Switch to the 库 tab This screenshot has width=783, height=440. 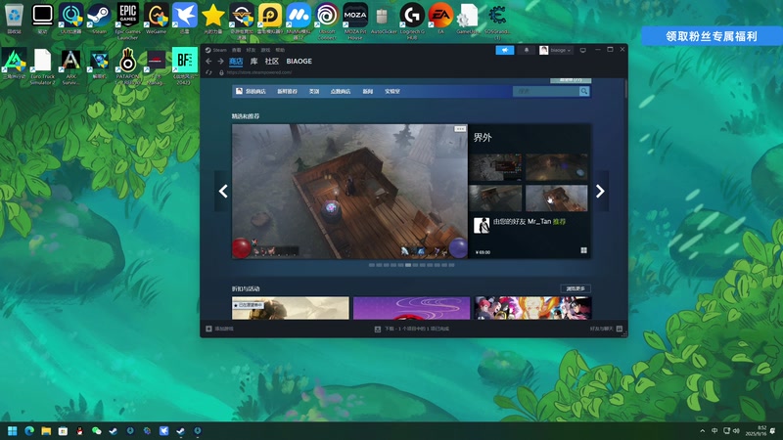click(x=253, y=61)
